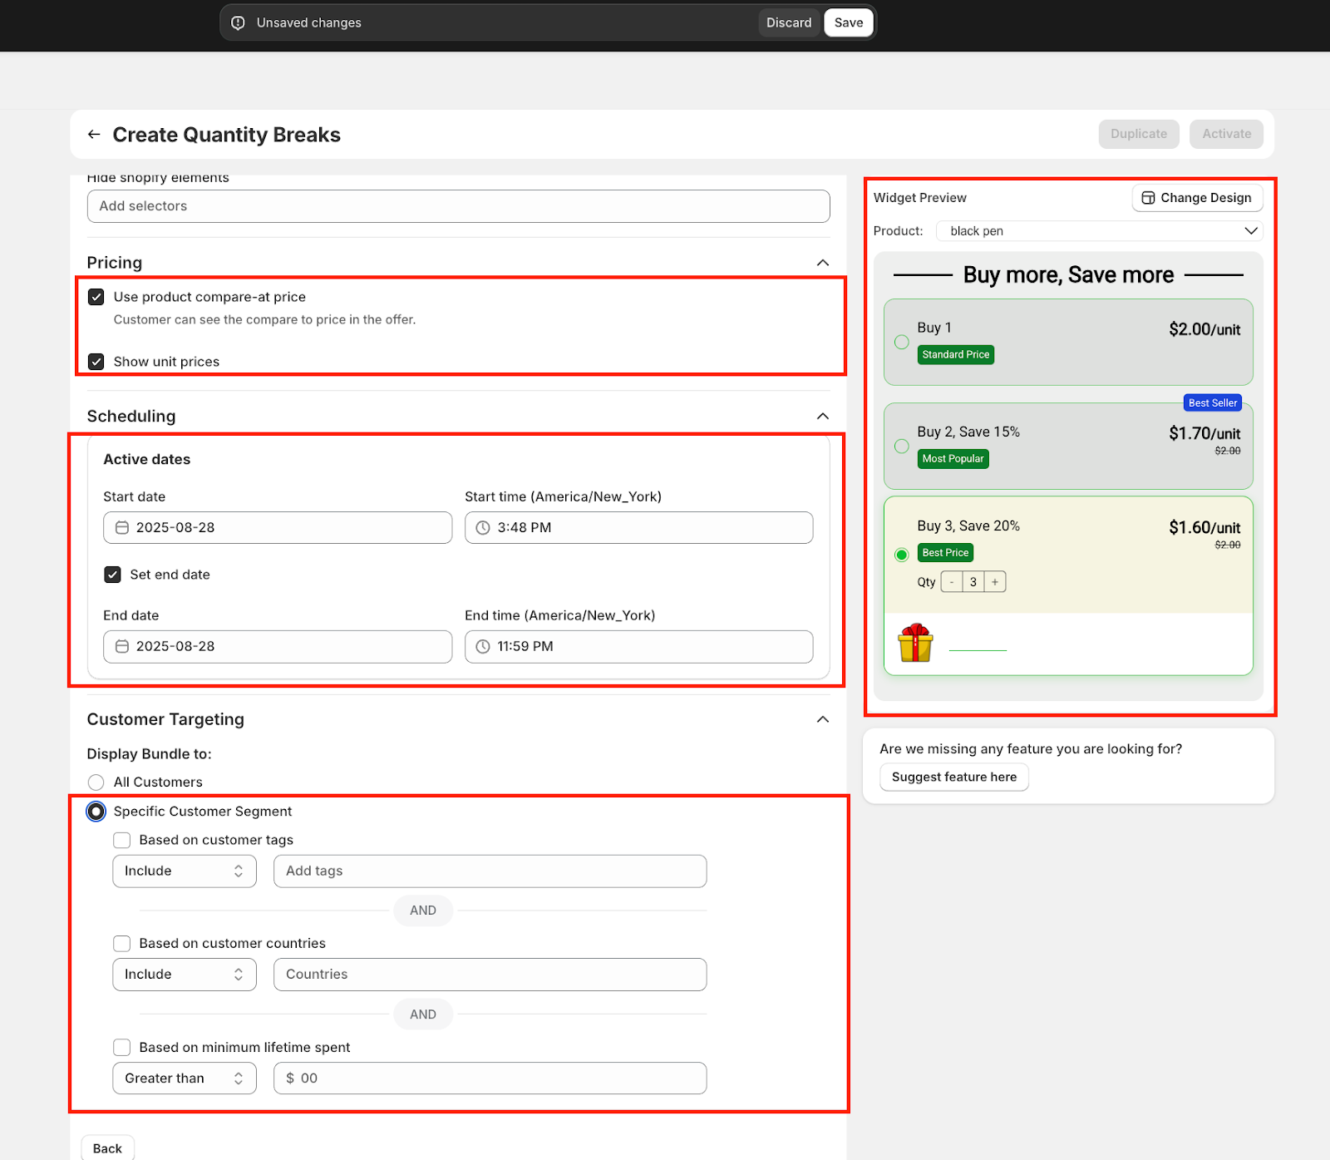Click the calendar icon in Start date field
The image size is (1330, 1160).
click(122, 528)
